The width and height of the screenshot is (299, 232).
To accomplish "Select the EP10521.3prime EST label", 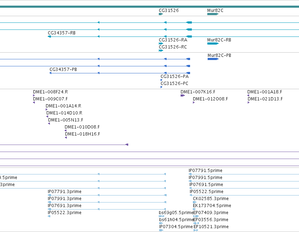I will [211, 227].
